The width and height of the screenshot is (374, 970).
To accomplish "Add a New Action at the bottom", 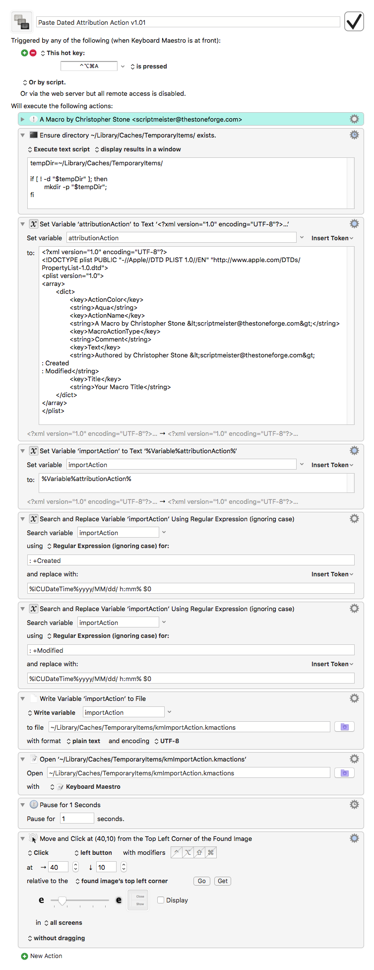I will 42,956.
